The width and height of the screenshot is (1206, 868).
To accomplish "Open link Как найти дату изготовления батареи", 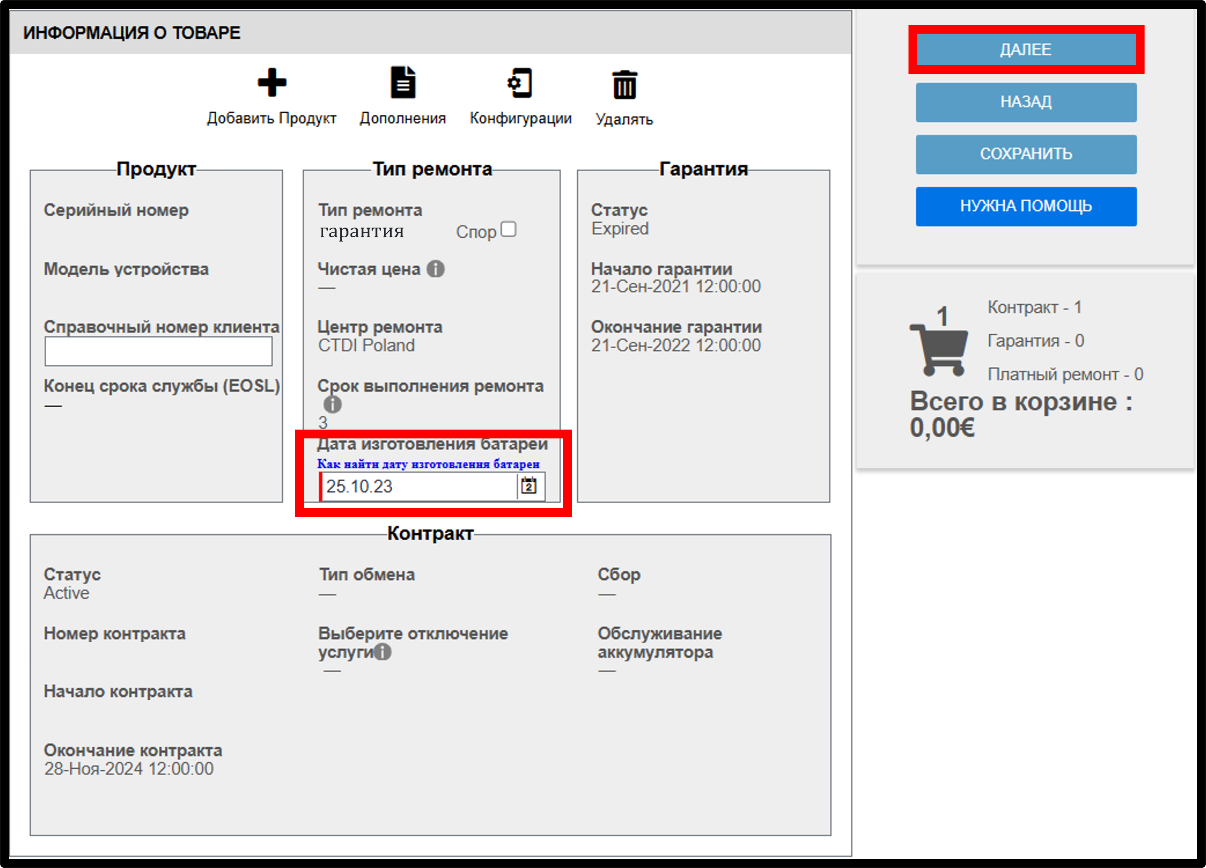I will (x=428, y=464).
